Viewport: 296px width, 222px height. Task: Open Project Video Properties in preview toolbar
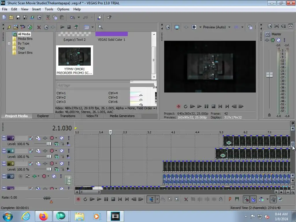click(168, 27)
